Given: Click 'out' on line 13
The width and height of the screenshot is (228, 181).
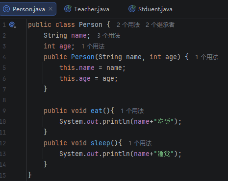Looking at the screenshot, I should click(93, 154).
